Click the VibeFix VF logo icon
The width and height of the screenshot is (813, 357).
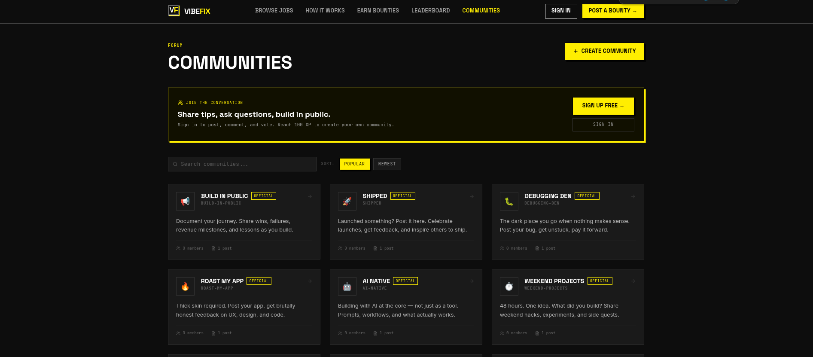click(174, 10)
